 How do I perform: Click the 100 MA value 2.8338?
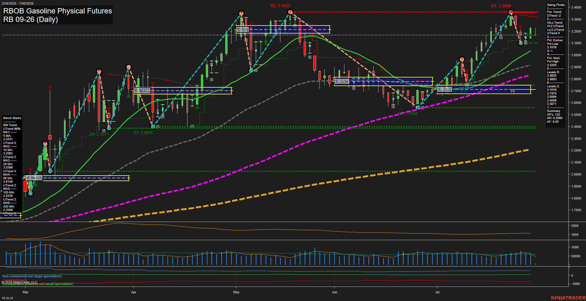click(8, 196)
